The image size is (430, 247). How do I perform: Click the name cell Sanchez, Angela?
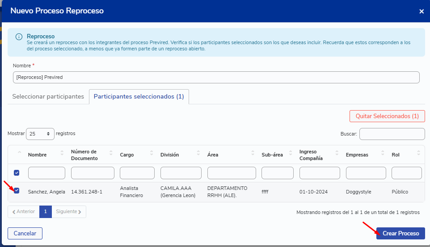pyautogui.click(x=46, y=192)
